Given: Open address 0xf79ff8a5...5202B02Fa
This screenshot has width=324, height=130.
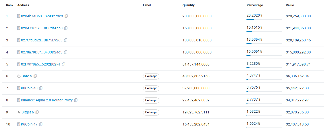Looking at the screenshot, I should (x=41, y=64).
